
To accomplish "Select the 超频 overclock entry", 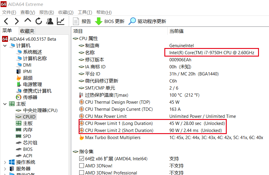I will (28, 78).
